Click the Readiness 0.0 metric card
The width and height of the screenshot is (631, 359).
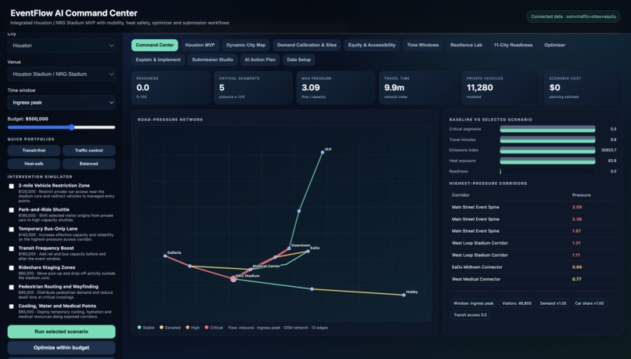click(171, 88)
